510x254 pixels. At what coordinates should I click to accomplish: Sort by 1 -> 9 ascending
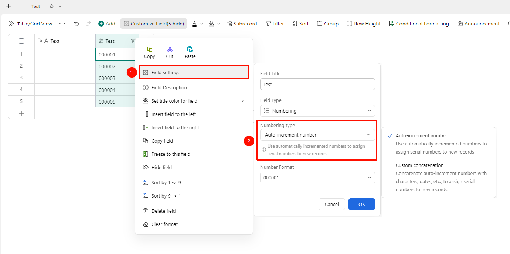pos(194,182)
